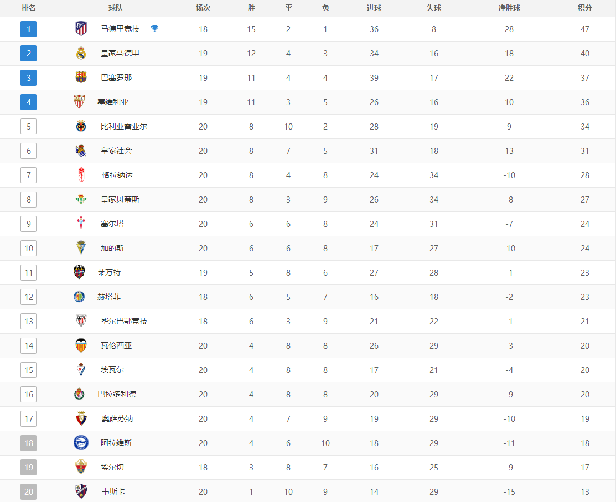
Task: Open the 巴塞罗那 team link
Action: (116, 77)
